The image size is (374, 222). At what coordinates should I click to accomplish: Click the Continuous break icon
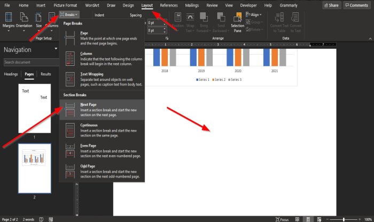coord(70,131)
